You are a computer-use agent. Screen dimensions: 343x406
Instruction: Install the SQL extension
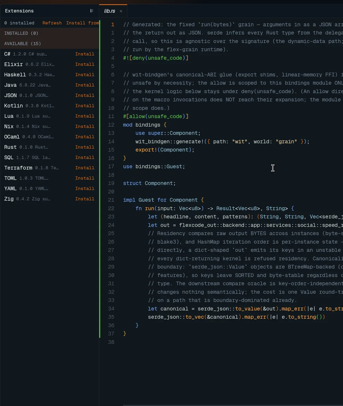click(85, 158)
